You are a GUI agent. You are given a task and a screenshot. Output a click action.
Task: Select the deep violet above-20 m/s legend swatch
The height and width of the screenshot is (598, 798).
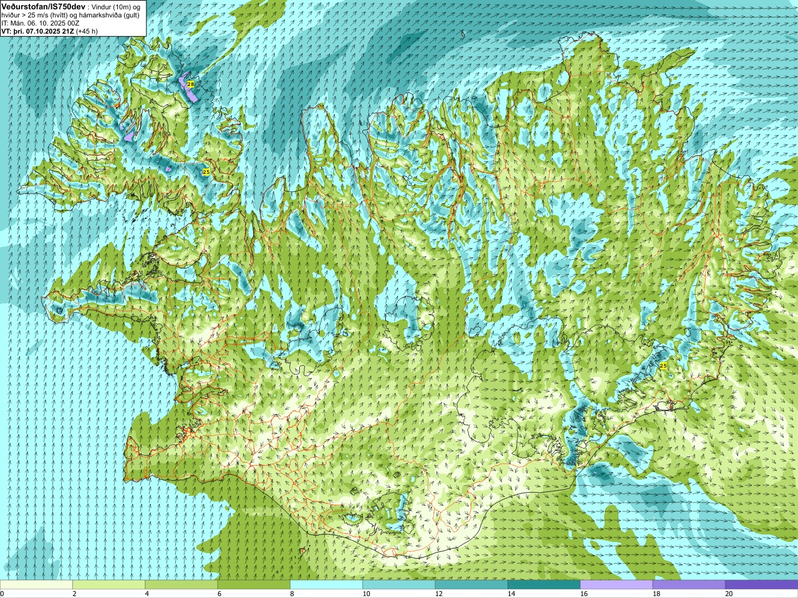(x=761, y=585)
